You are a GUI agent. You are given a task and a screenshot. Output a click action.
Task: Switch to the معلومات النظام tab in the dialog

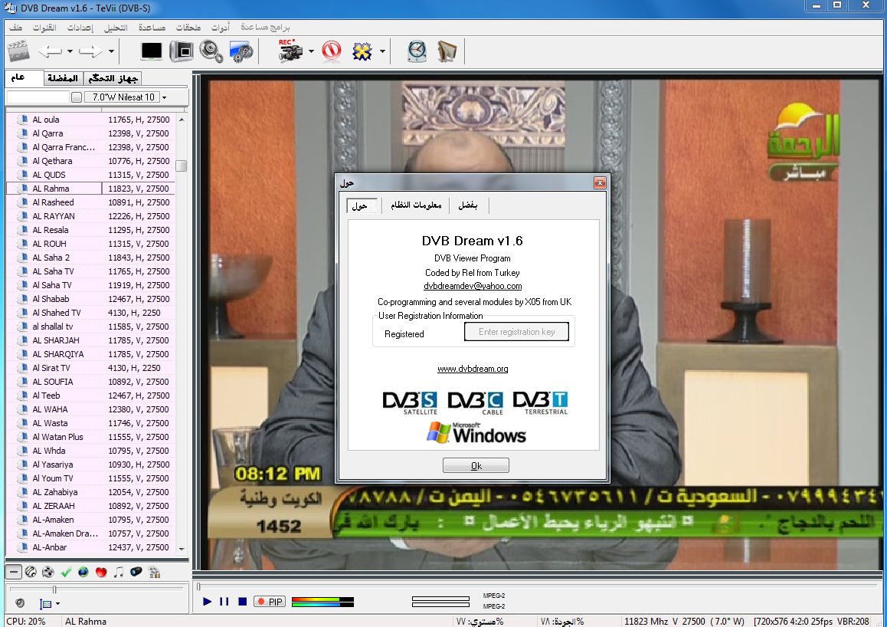pos(416,205)
